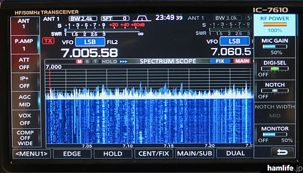Tap main frequency readout 7.005.58

[90, 53]
